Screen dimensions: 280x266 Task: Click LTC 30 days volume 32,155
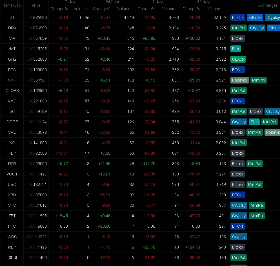click(220, 17)
